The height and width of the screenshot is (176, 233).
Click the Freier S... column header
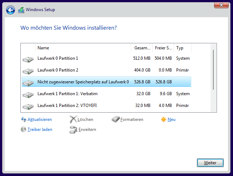pyautogui.click(x=163, y=48)
